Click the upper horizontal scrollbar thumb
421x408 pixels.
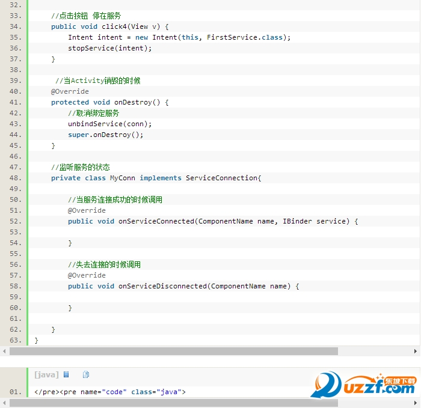173,351
